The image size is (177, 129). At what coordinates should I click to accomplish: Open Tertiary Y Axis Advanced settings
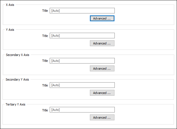(102, 118)
